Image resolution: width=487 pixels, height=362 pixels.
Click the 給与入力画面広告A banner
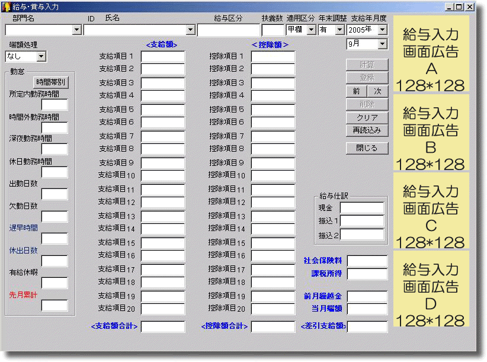(431, 55)
